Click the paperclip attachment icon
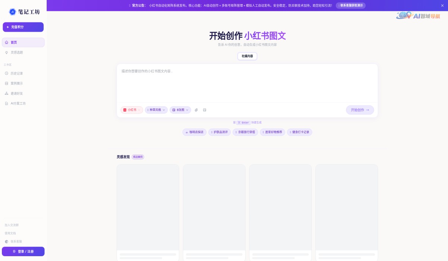The image size is (448, 261). [x=197, y=110]
